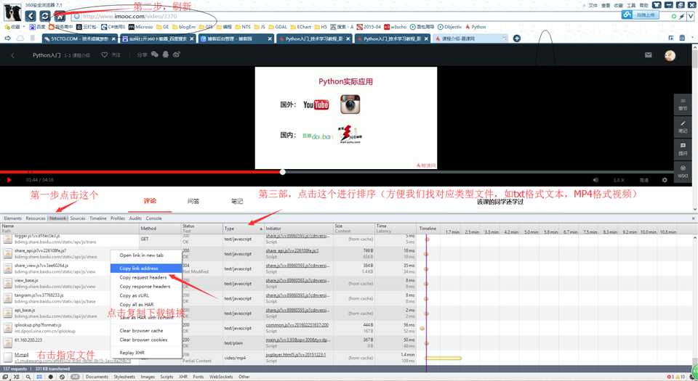The width and height of the screenshot is (698, 381).
Task: Click the refresh page button
Action: (44, 16)
